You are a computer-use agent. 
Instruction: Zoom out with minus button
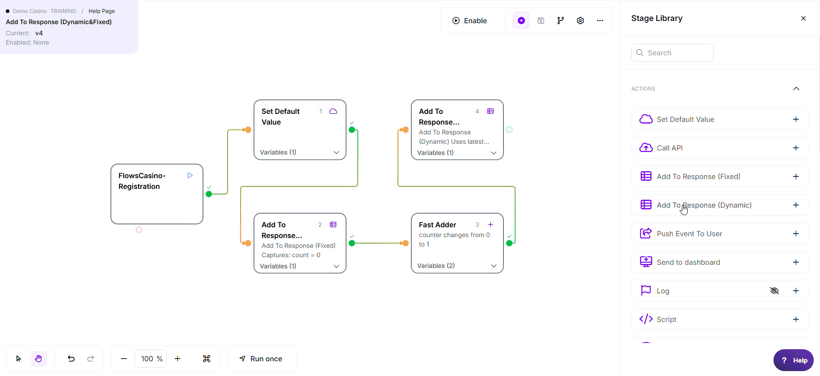124,359
